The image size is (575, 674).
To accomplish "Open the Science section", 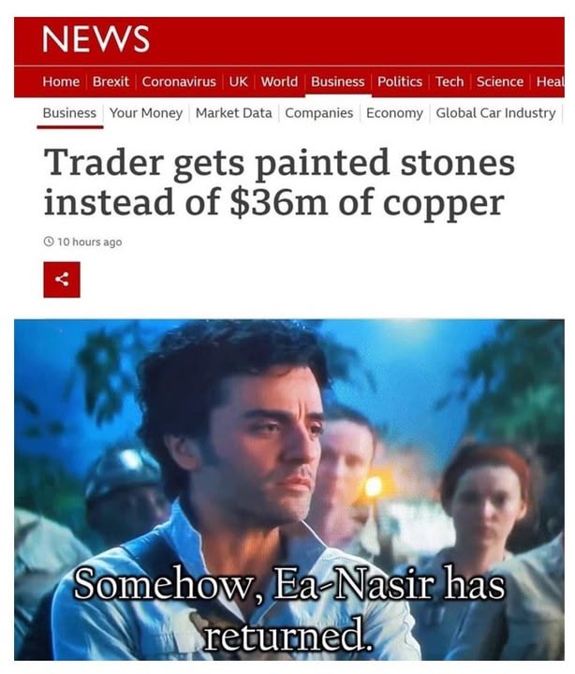I will coord(500,81).
